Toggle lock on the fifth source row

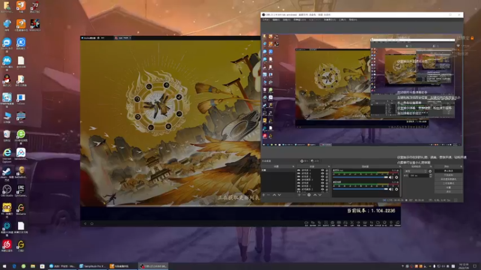(x=326, y=183)
